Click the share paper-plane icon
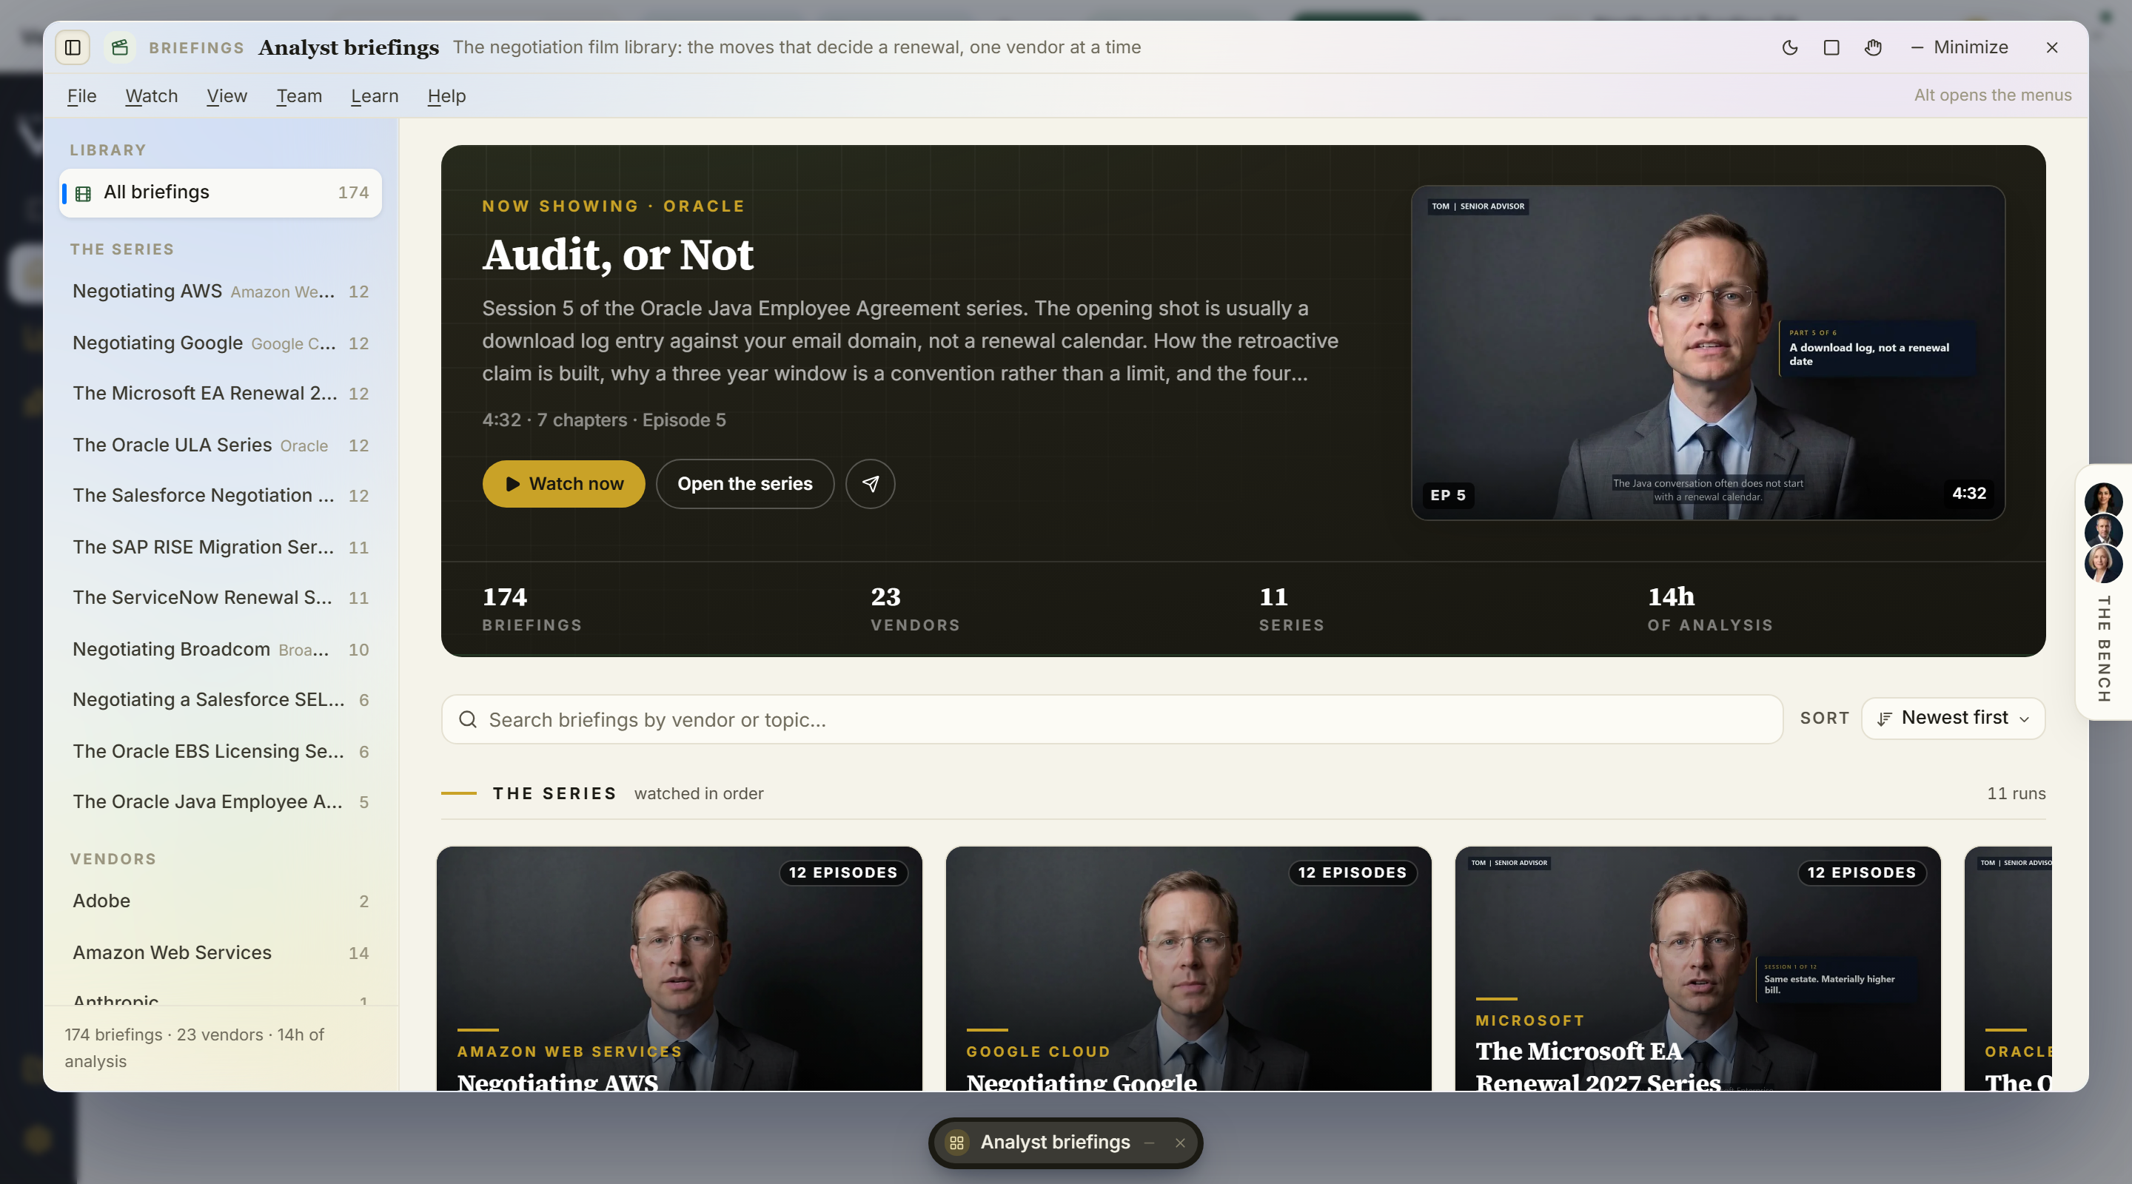Viewport: 2132px width, 1184px height. point(870,484)
